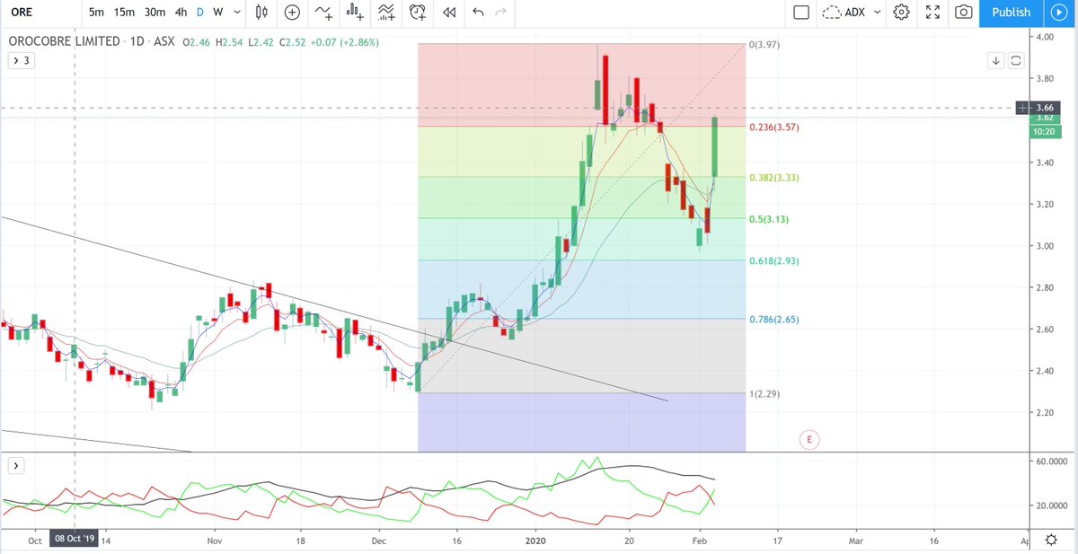Select the 4h timeframe

pyautogui.click(x=181, y=13)
